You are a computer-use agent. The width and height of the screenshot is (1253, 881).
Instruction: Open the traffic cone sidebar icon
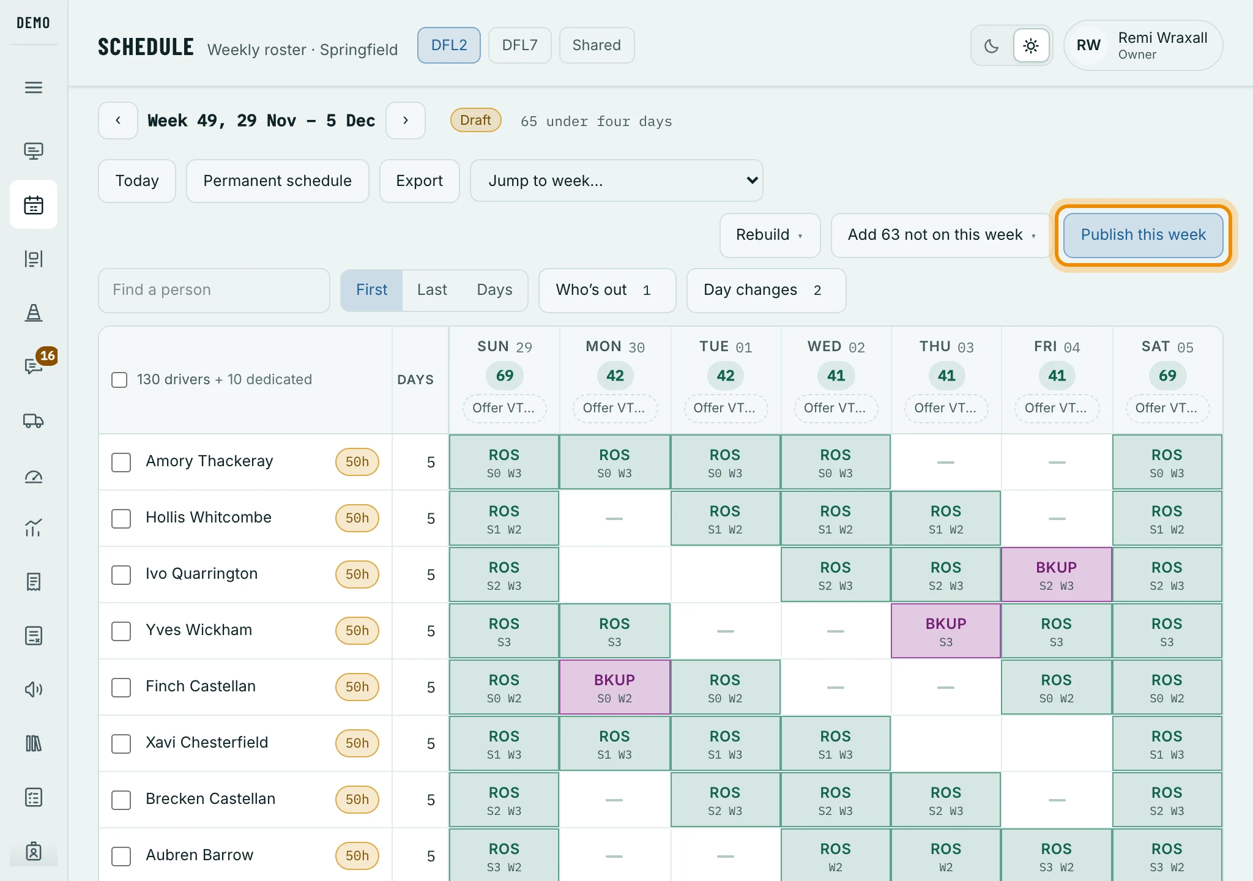click(34, 313)
